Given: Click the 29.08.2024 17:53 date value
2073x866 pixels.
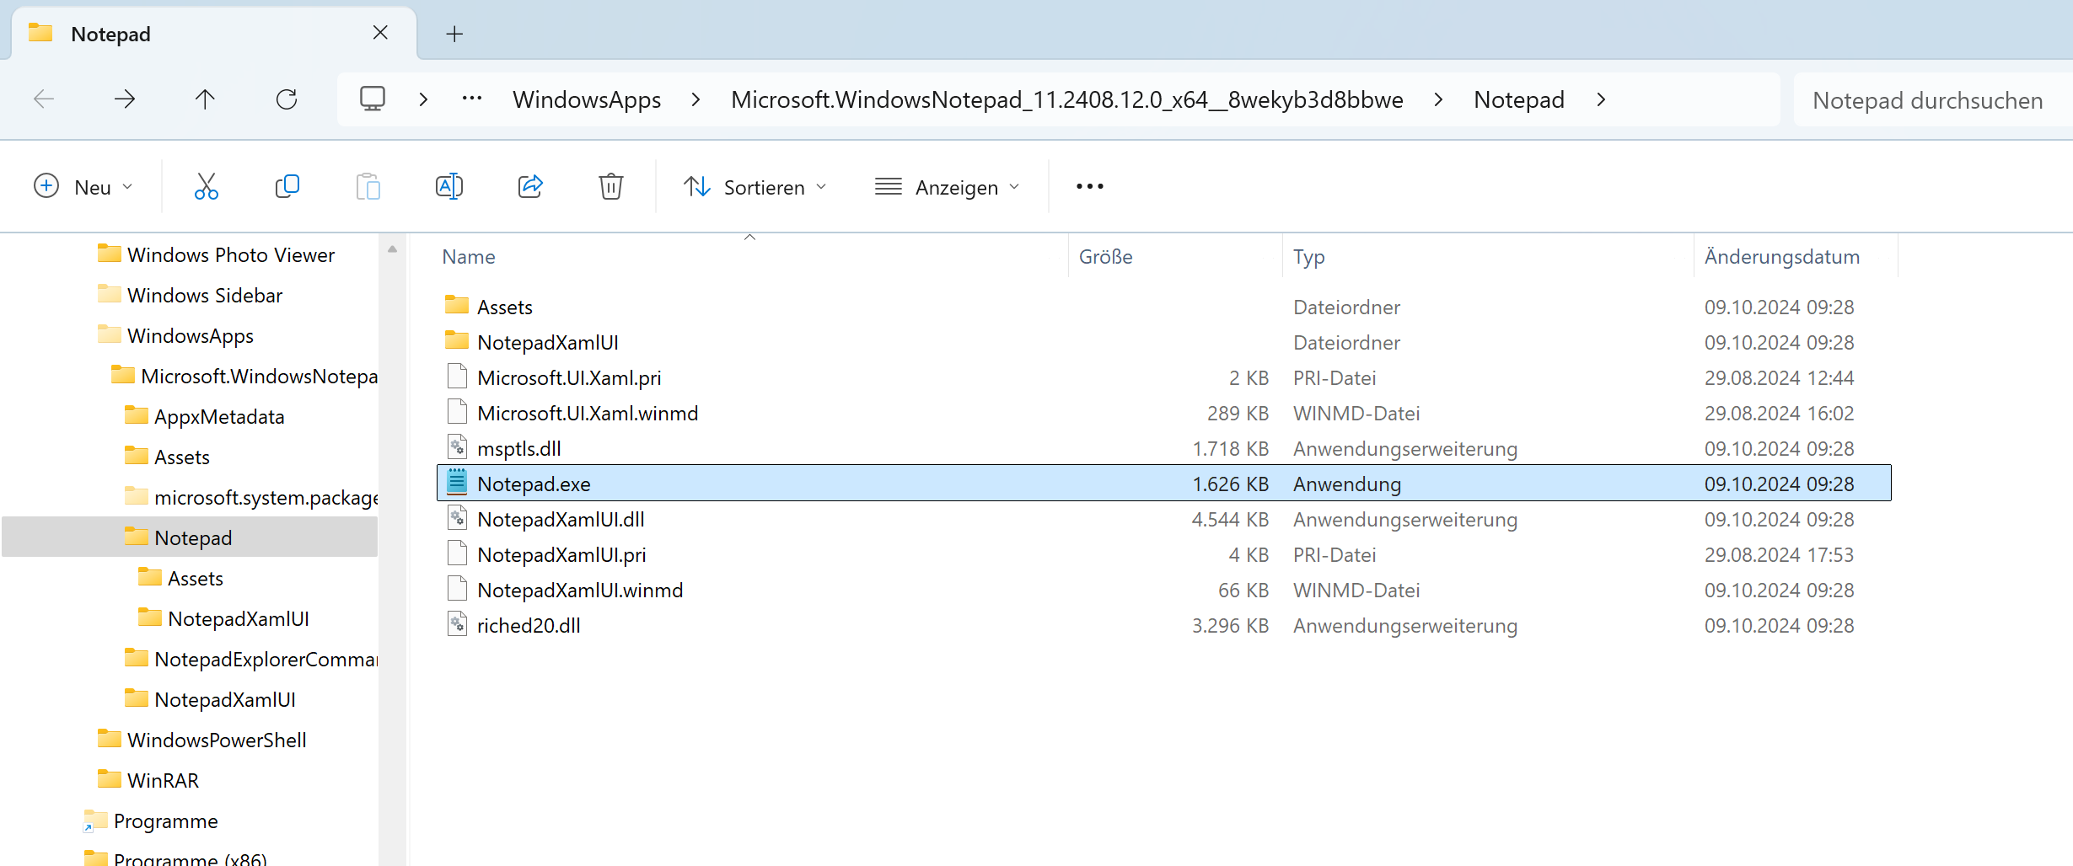Looking at the screenshot, I should coord(1779,554).
